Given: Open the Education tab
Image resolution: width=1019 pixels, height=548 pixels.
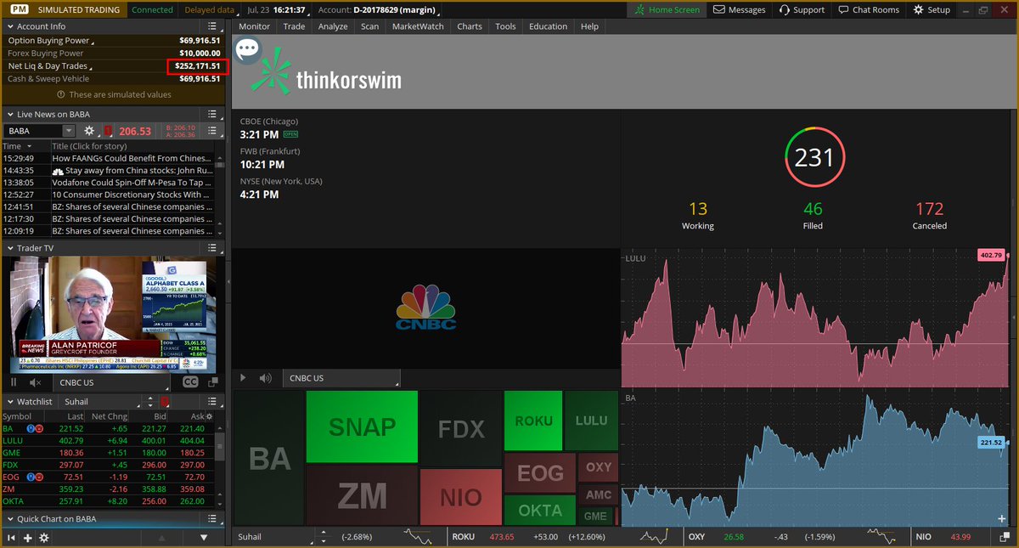Looking at the screenshot, I should coord(548,26).
